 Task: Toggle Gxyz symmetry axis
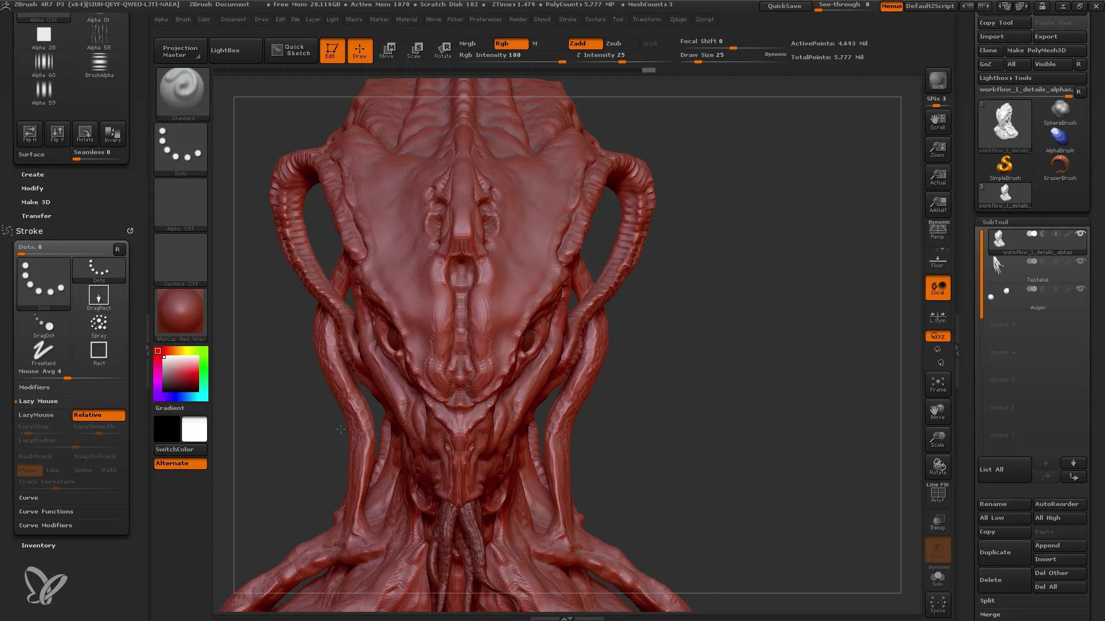[x=938, y=336]
